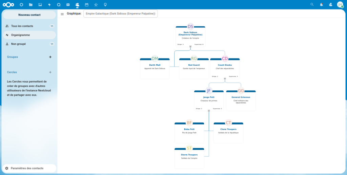The width and height of the screenshot is (347, 175).
Task: Open the Red Guard name link
Action: click(194, 65)
